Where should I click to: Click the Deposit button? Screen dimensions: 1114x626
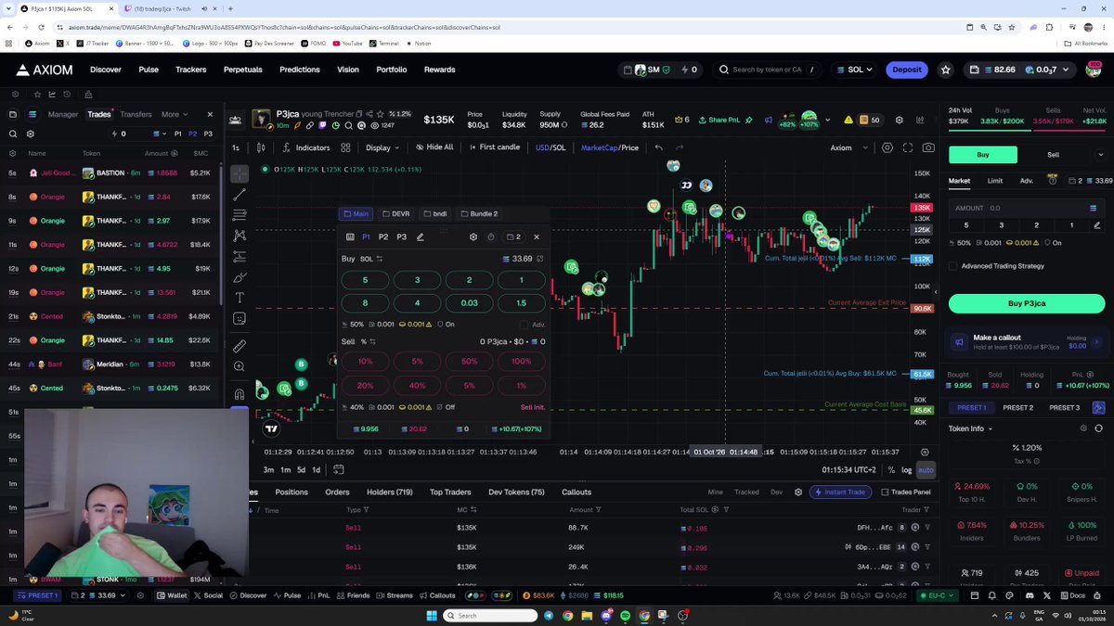[907, 70]
